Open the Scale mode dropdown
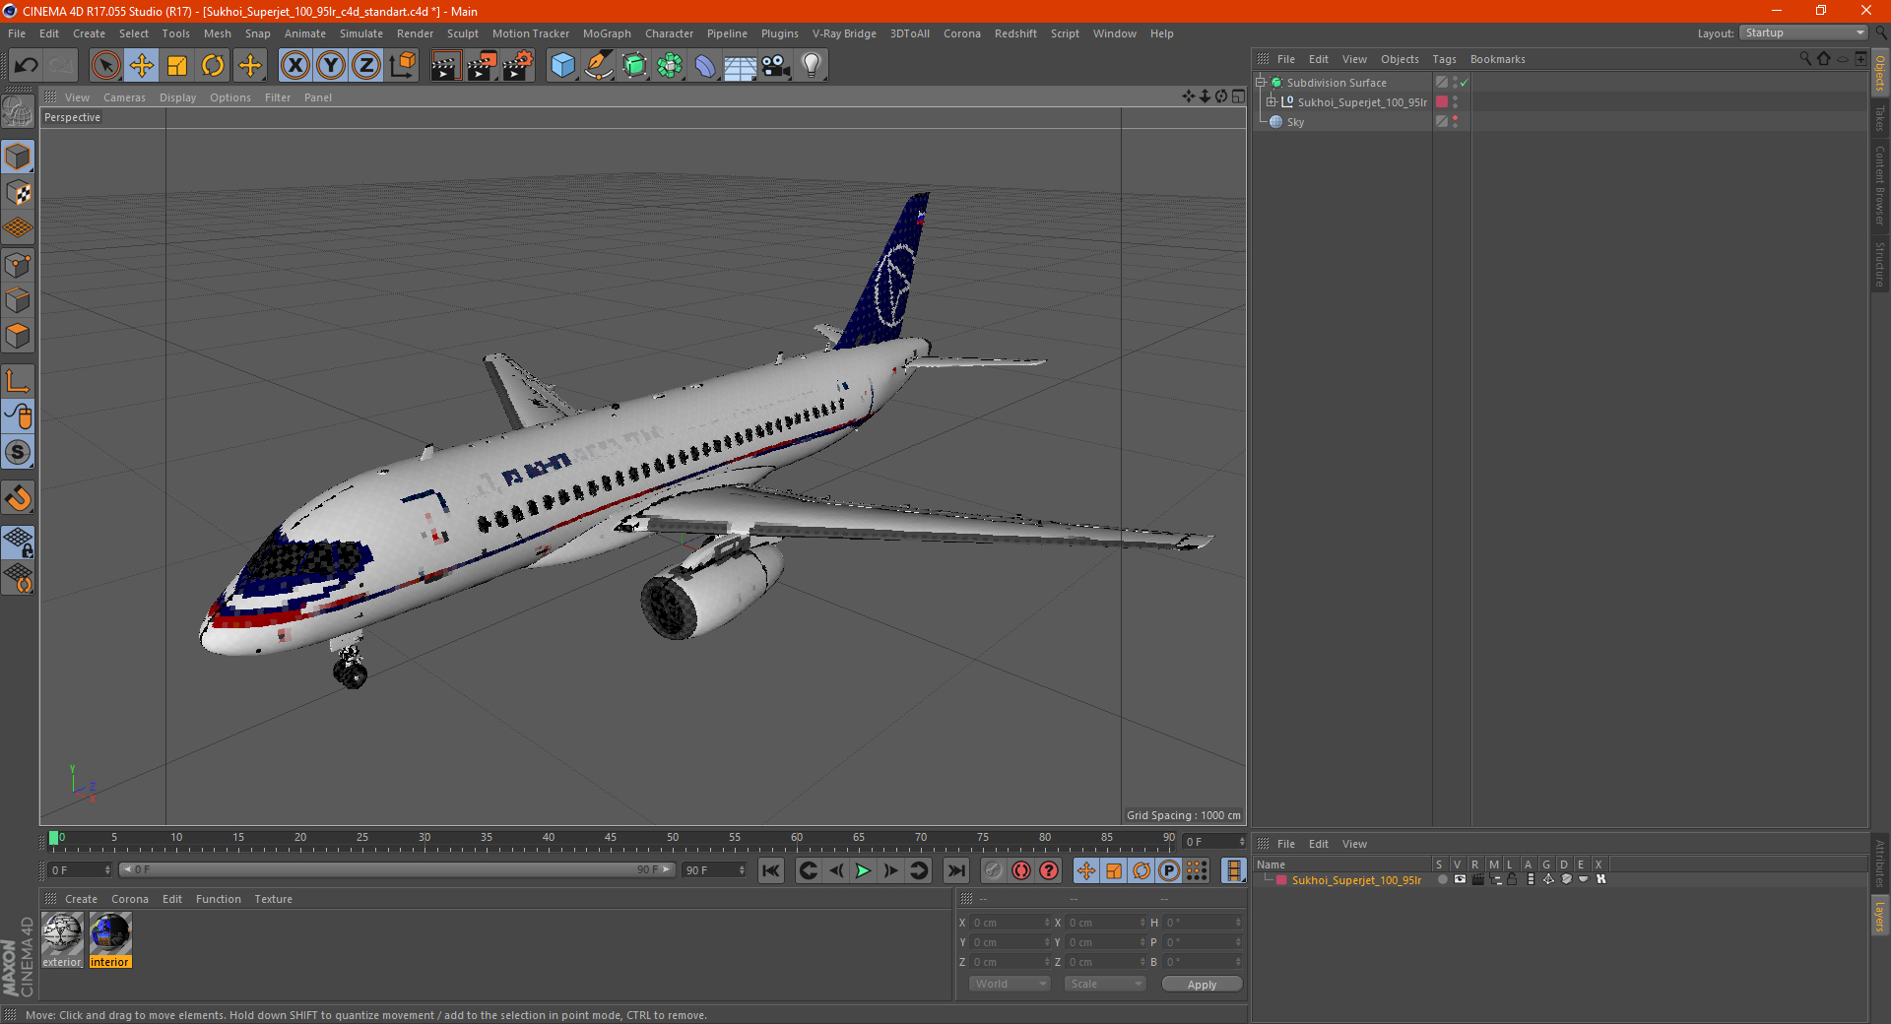The image size is (1891, 1024). (x=1105, y=984)
